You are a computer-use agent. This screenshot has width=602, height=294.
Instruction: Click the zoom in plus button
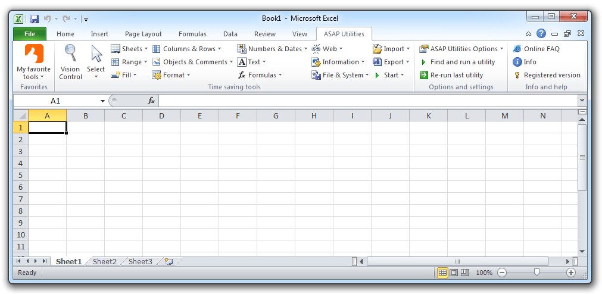coord(571,273)
